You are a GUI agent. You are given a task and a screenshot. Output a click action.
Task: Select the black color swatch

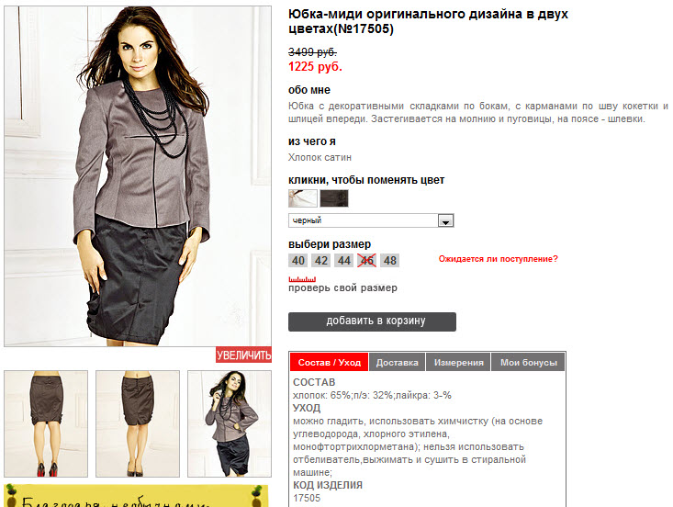tap(334, 198)
